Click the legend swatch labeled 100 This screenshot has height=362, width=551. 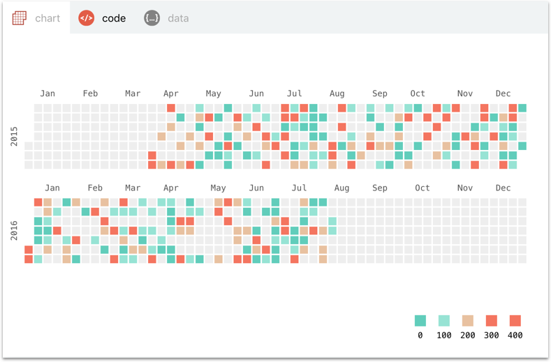pos(444,321)
